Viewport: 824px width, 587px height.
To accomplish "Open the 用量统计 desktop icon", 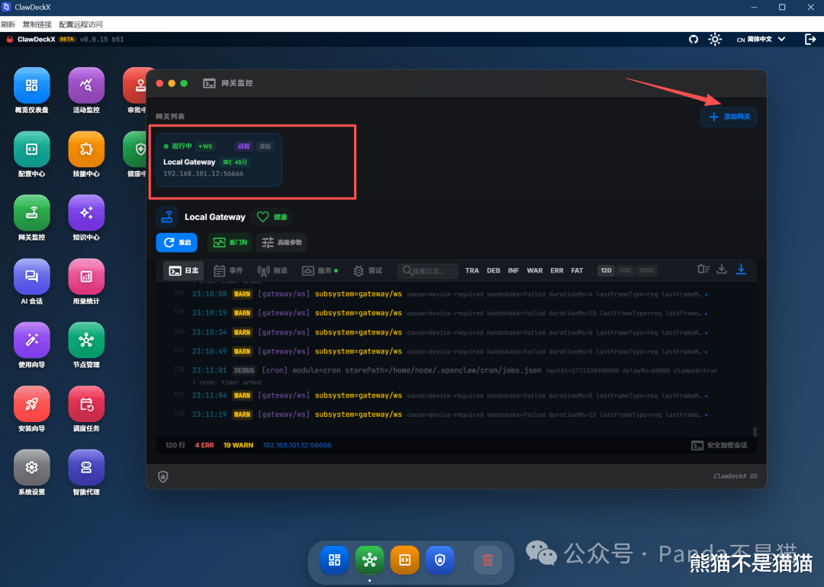I will 86,276.
